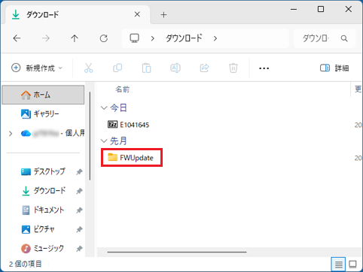Image resolution: width=363 pixels, height=272 pixels.
Task: Switch to details list view button
Action: tap(338, 264)
